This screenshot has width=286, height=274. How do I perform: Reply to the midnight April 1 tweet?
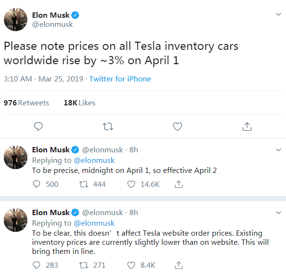coord(36,184)
